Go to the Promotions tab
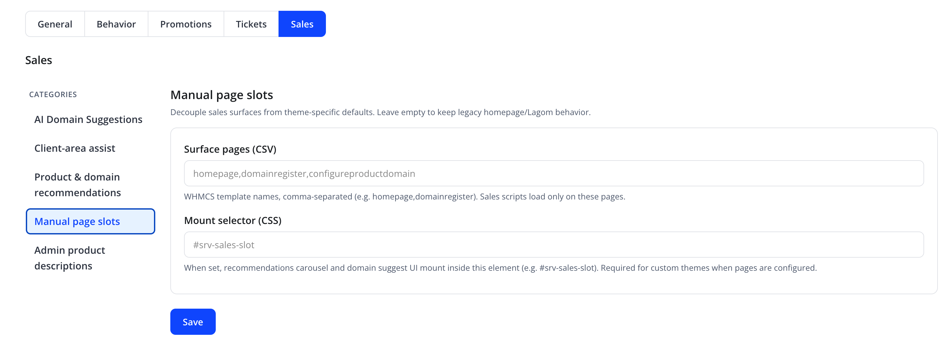948x342 pixels. 186,24
